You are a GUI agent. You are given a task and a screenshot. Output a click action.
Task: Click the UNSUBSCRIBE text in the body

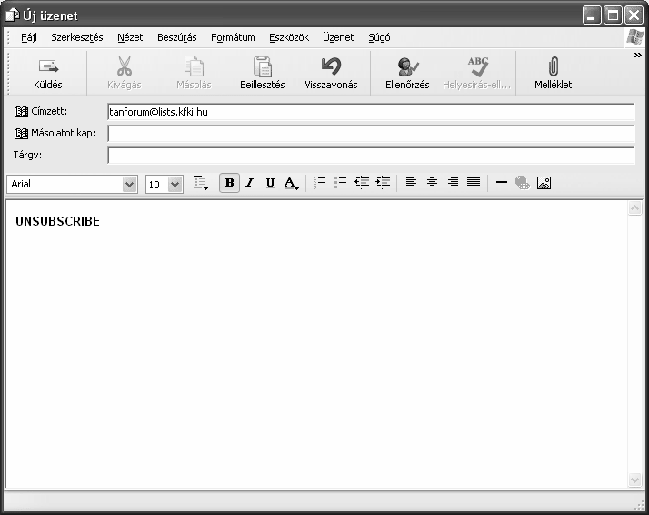coord(57,221)
